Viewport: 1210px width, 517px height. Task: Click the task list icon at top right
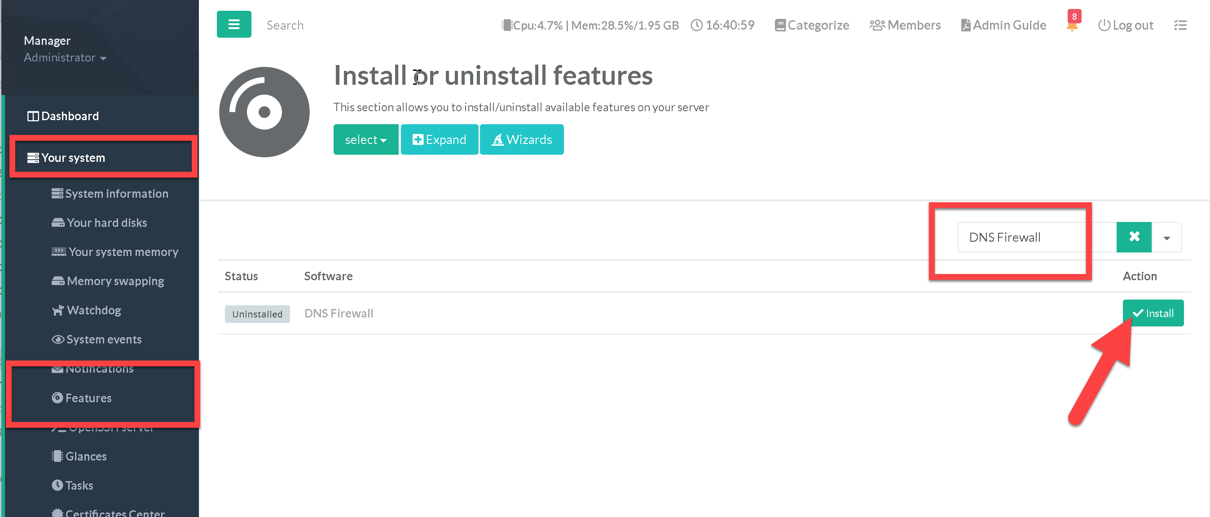pyautogui.click(x=1180, y=25)
